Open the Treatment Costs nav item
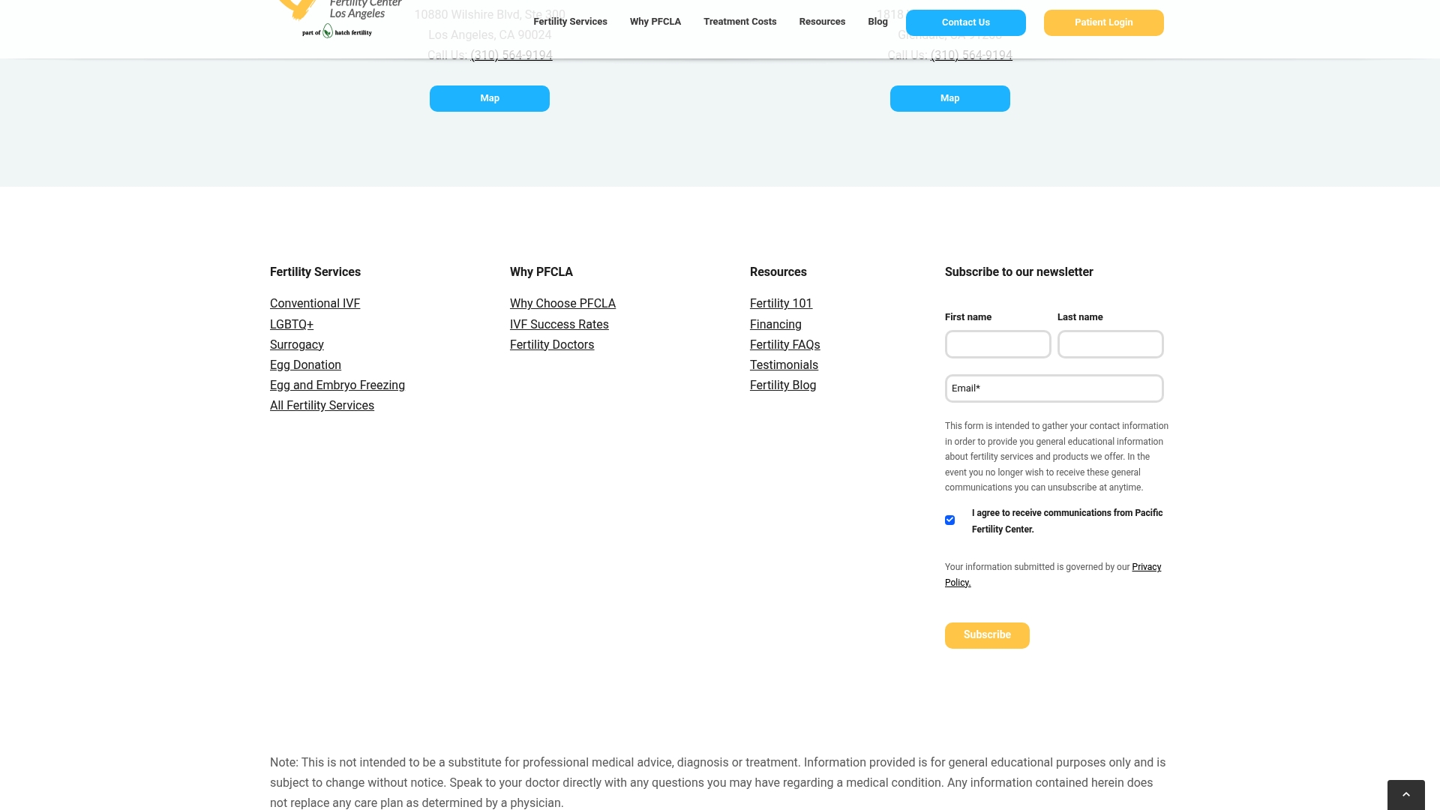 coord(739,22)
